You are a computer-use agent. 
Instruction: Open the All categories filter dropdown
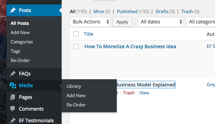pos(201,22)
